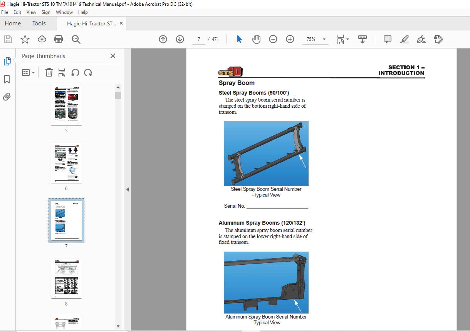Open the Edit menu
This screenshot has height=332, width=470.
tap(17, 12)
